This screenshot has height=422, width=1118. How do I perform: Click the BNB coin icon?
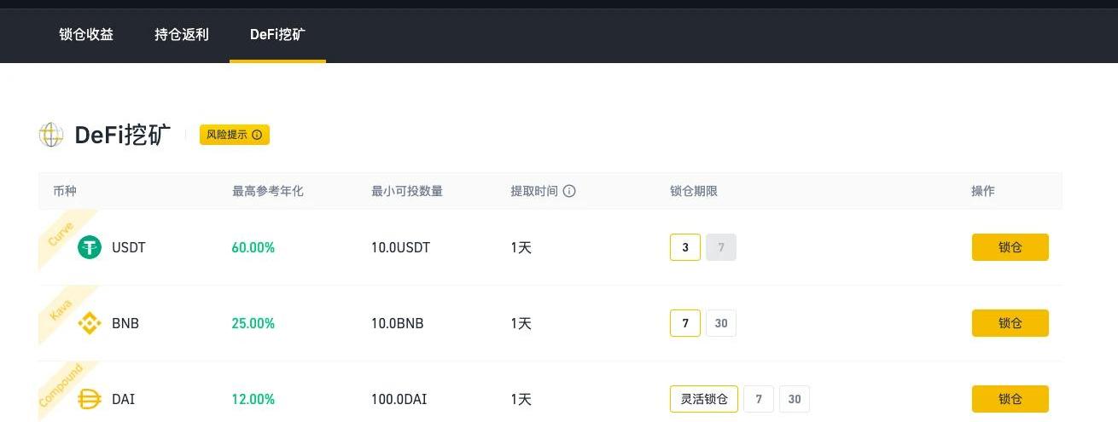(x=90, y=323)
